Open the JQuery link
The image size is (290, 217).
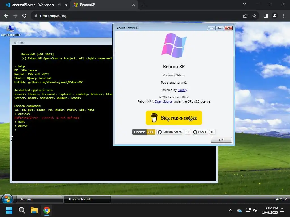(182, 90)
